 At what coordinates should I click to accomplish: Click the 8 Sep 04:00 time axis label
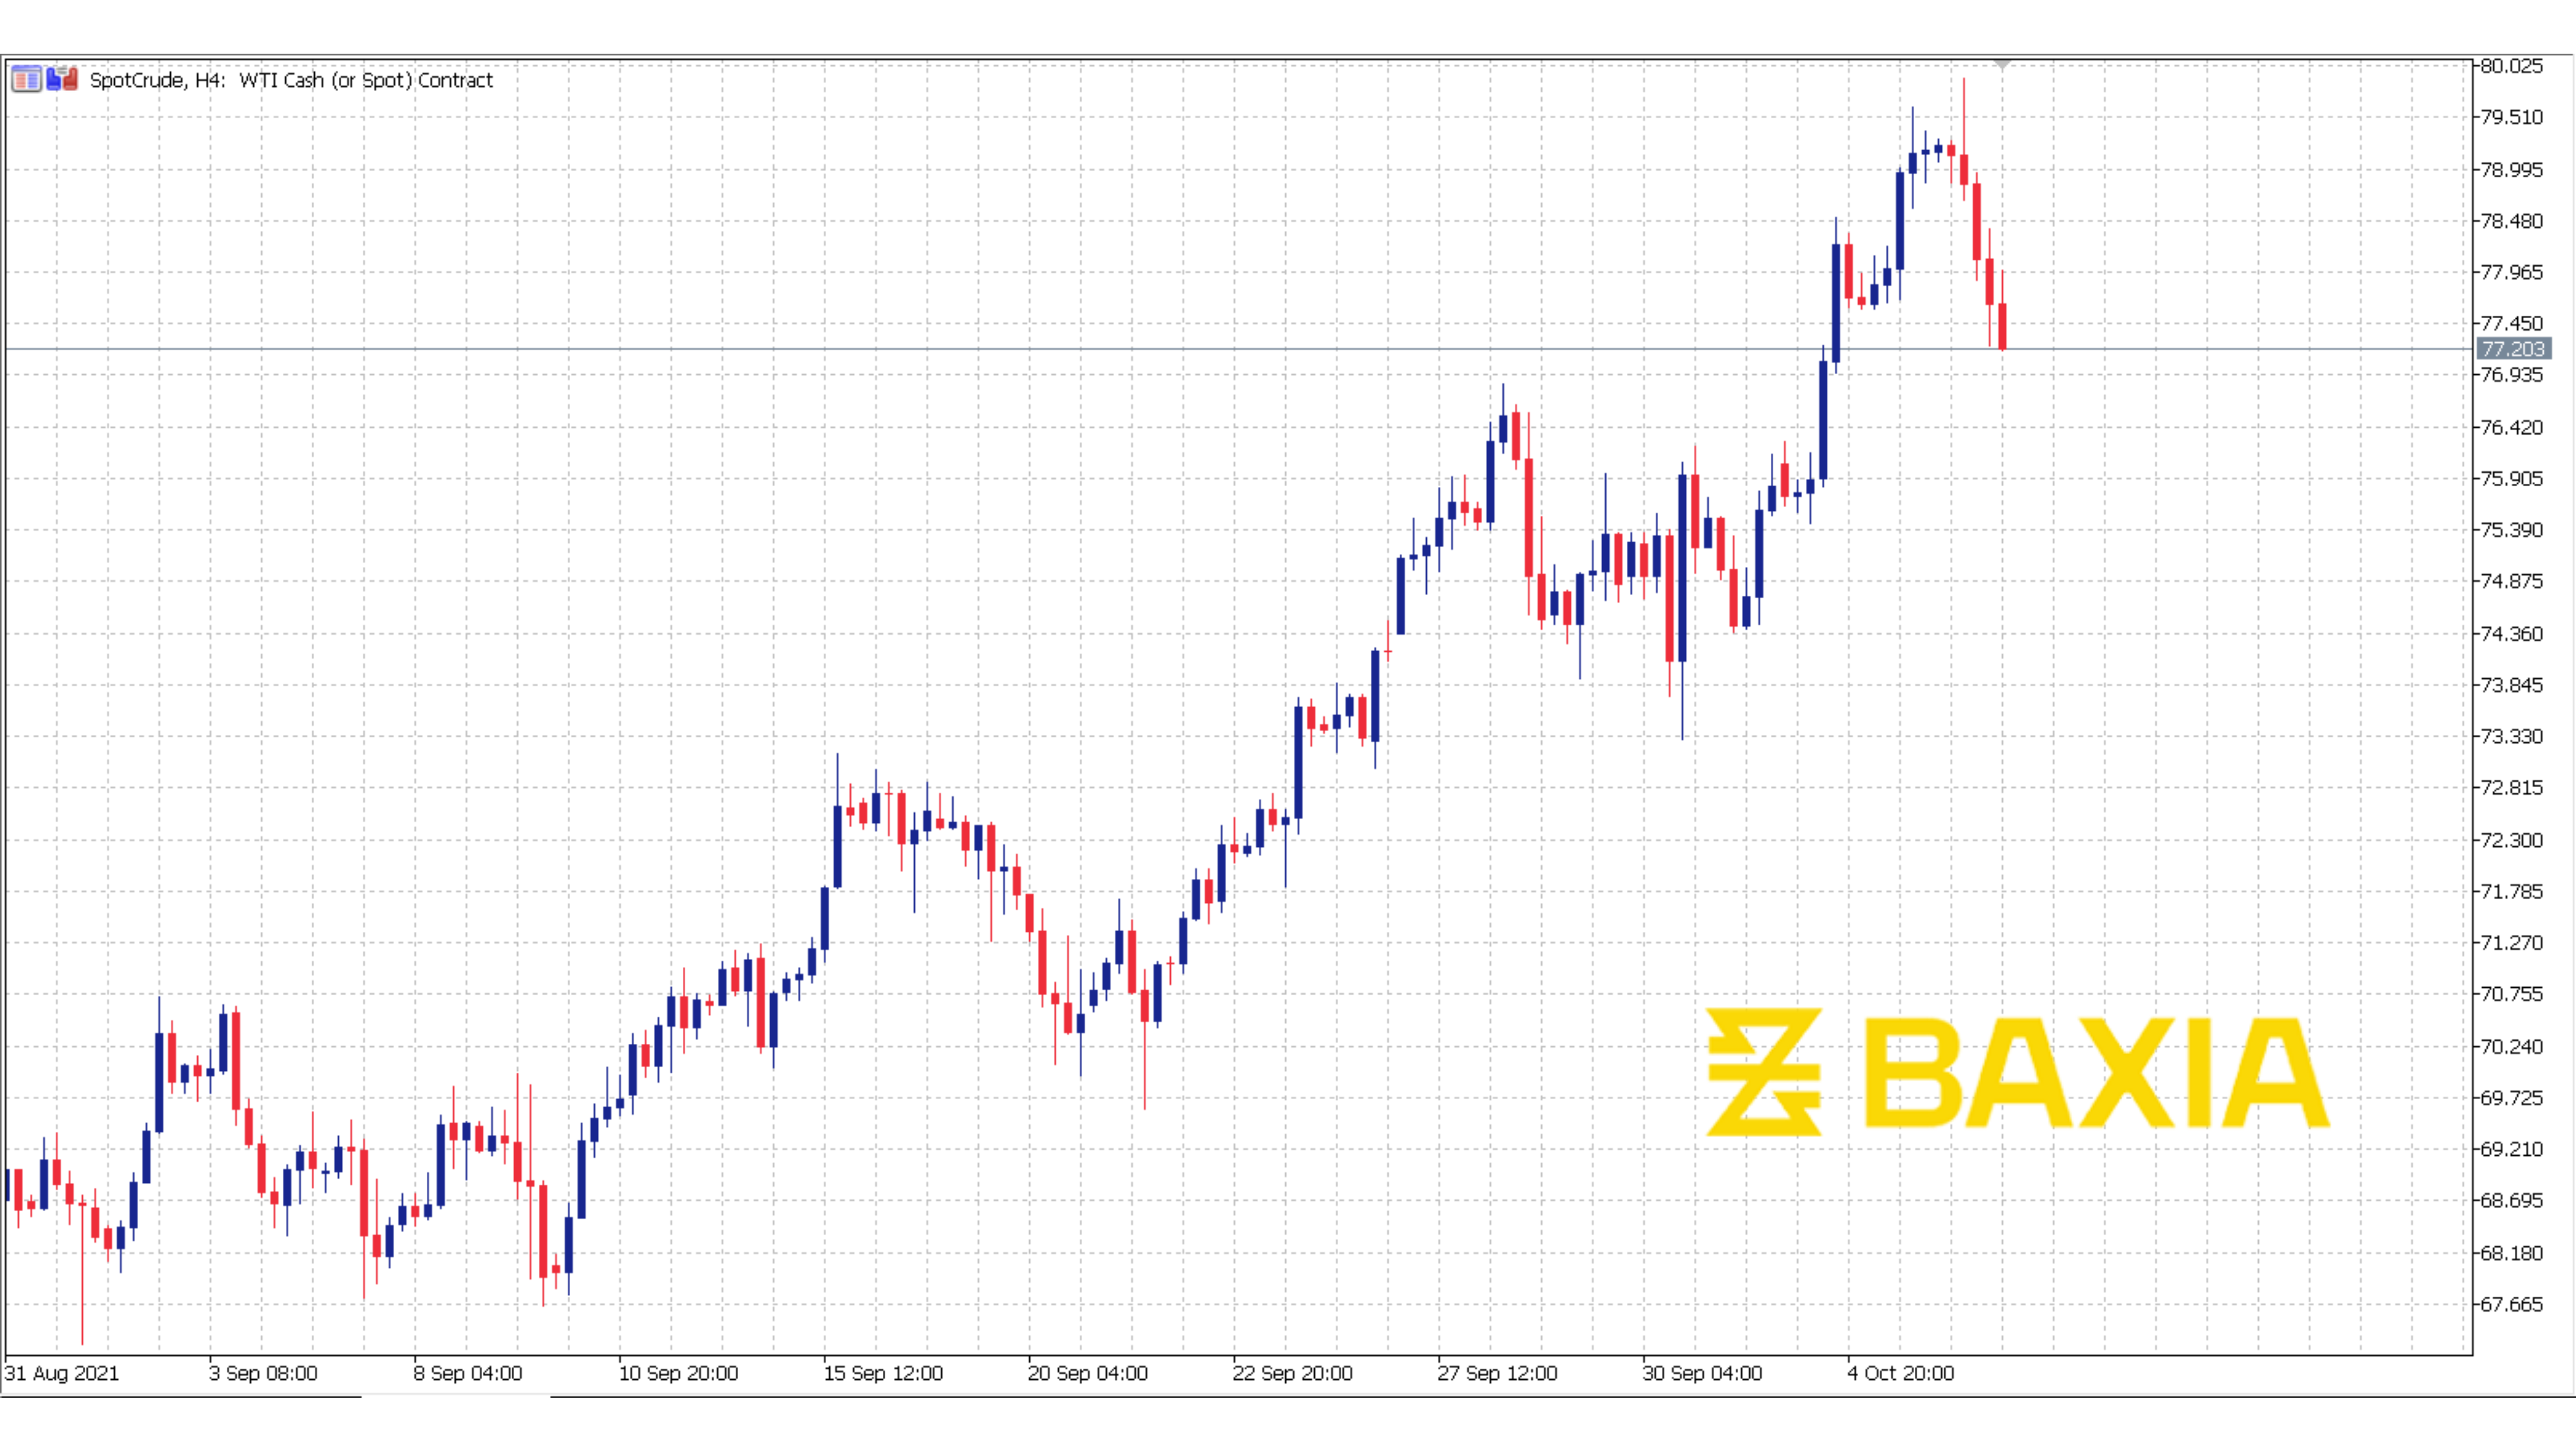(468, 1373)
